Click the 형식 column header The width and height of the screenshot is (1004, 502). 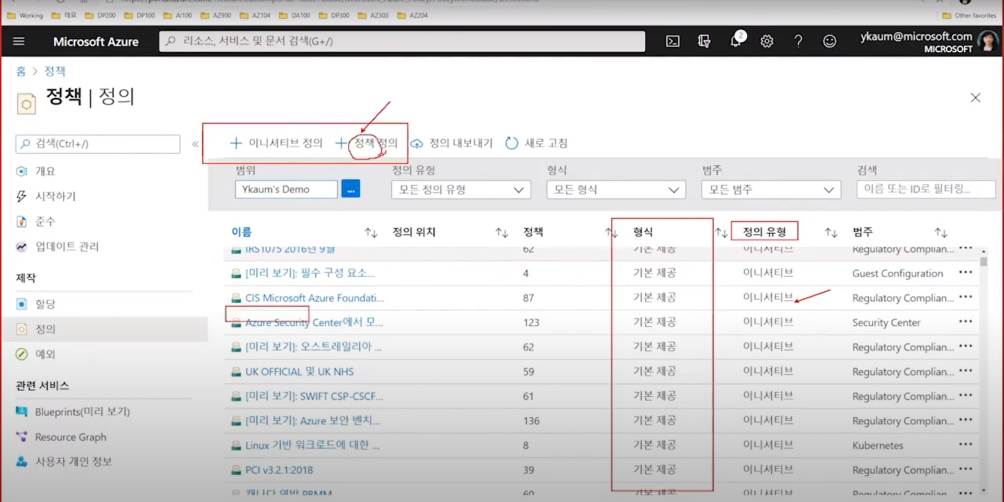point(643,232)
